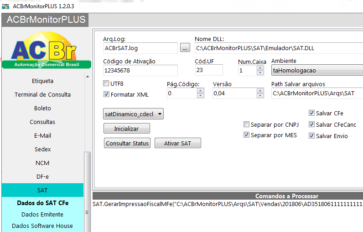The image size is (363, 232).
Task: Click the ACBrMonitorPLUS title bar app icon
Action: 5,6
